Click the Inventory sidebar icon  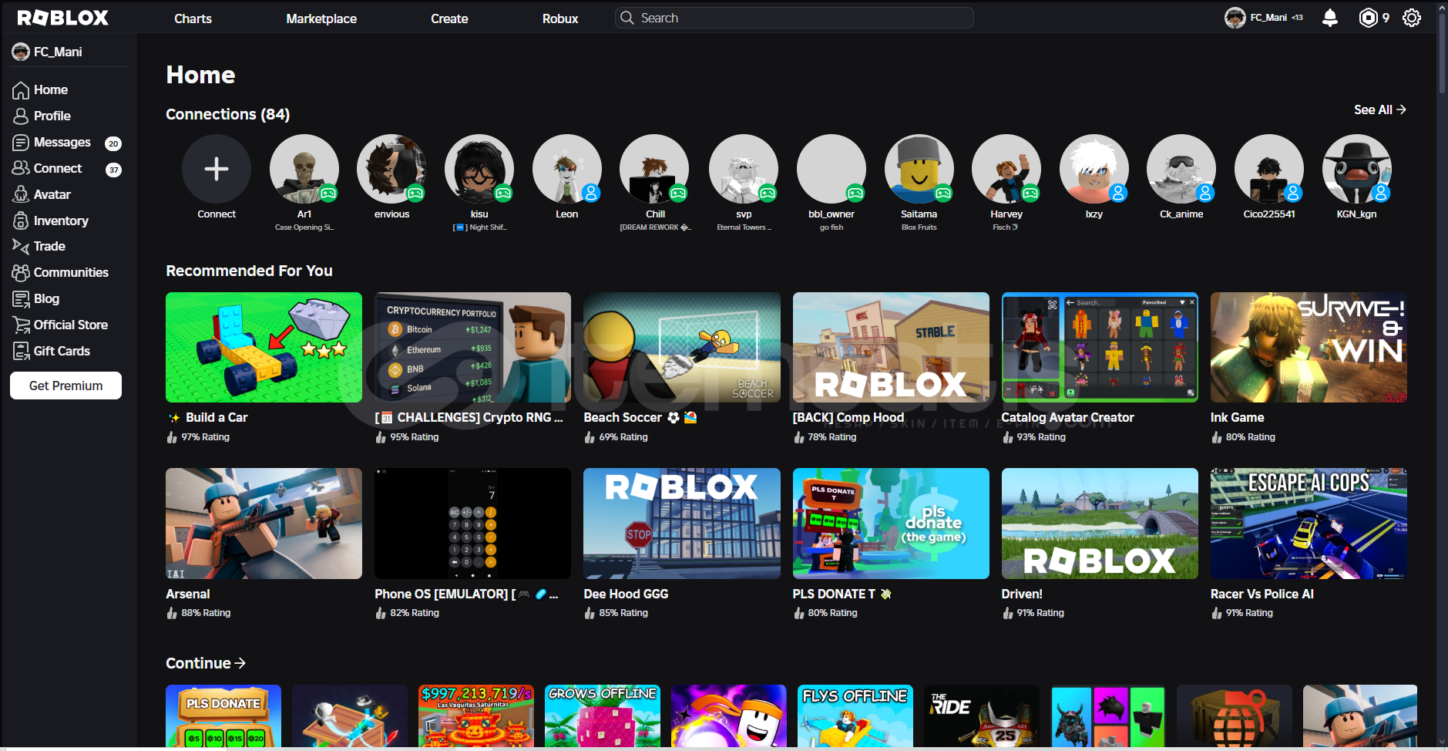pos(21,221)
